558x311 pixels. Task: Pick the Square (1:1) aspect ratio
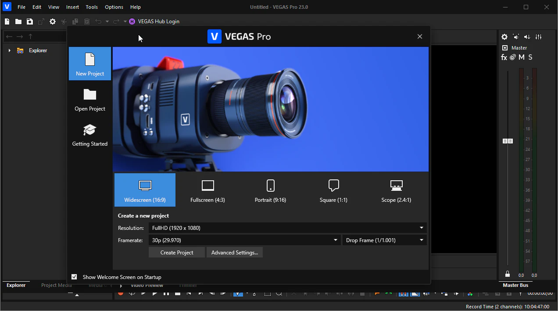333,190
